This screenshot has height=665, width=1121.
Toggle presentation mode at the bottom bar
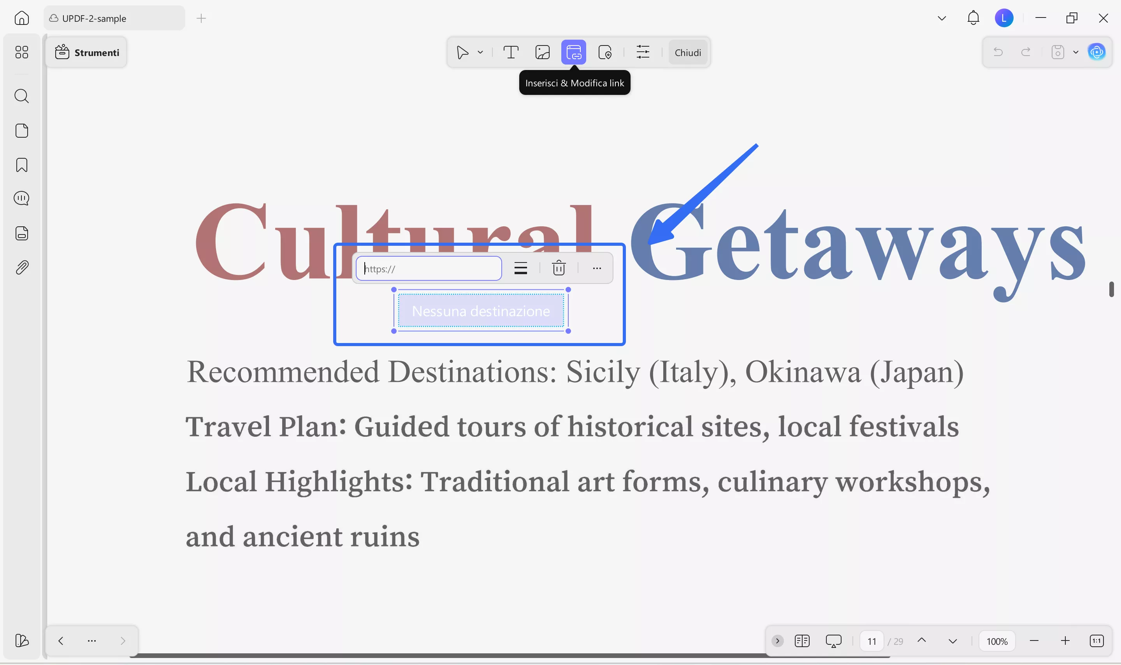click(833, 640)
